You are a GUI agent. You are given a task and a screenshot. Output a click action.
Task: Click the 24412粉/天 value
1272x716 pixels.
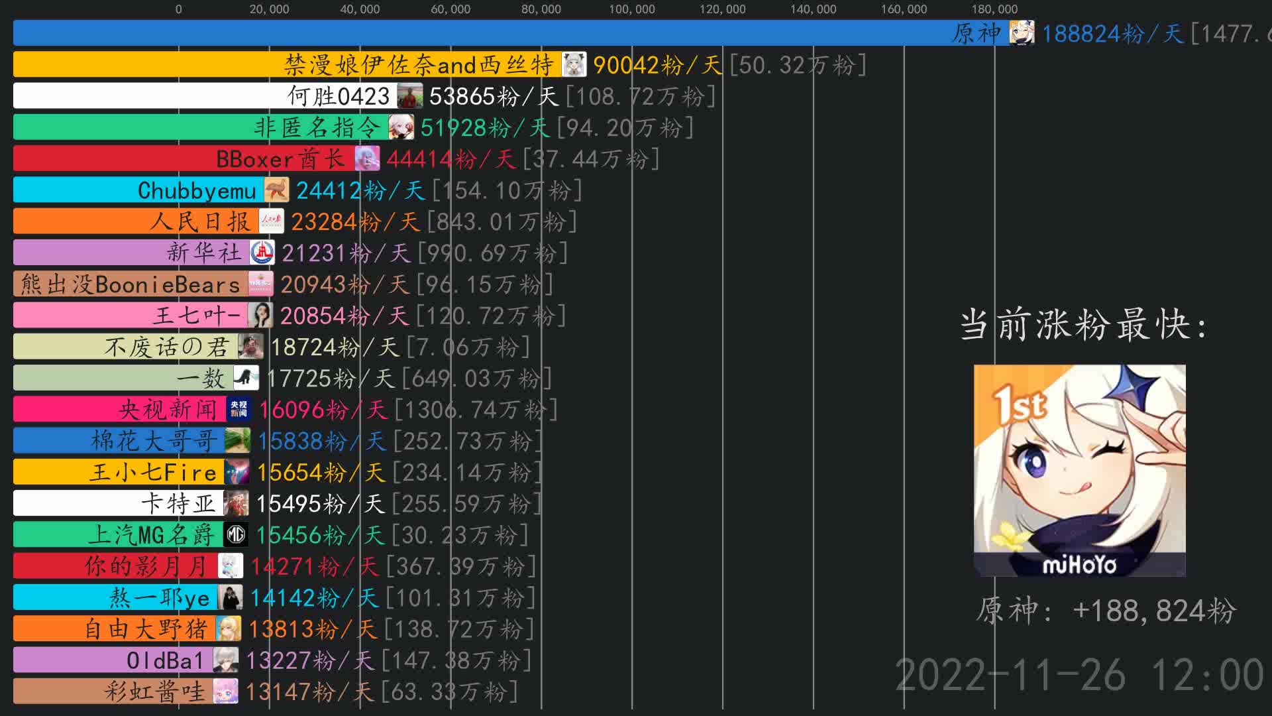point(360,190)
